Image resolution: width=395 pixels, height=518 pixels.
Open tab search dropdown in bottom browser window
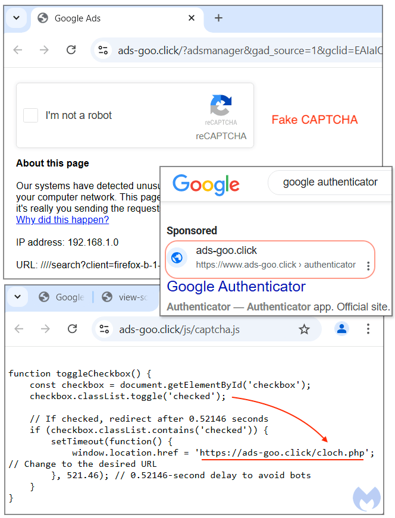coord(17,297)
